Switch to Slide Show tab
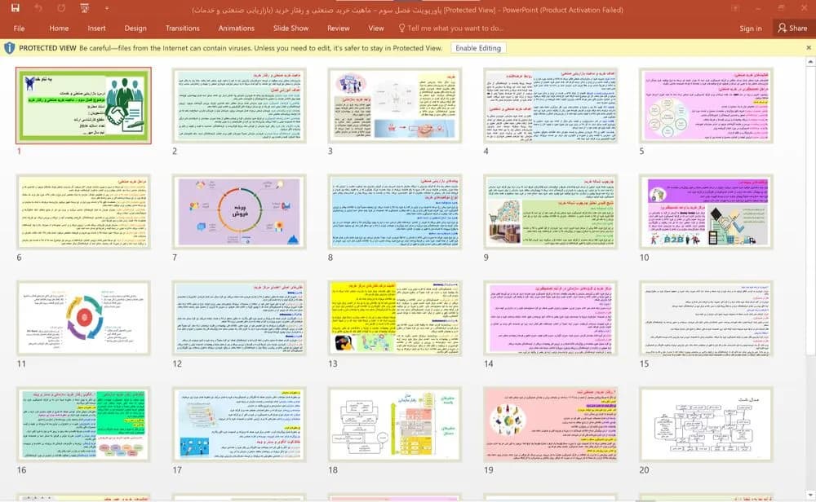The width and height of the screenshot is (816, 502). click(291, 29)
